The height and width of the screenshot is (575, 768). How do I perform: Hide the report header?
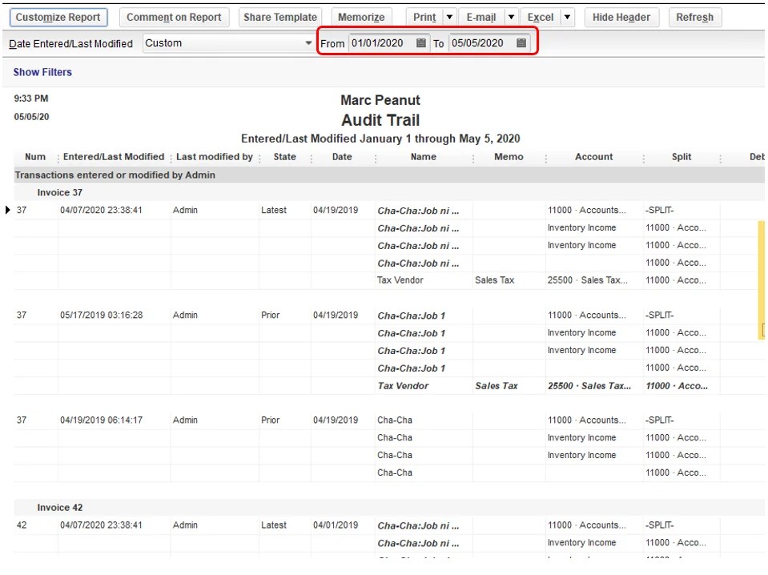pyautogui.click(x=621, y=16)
